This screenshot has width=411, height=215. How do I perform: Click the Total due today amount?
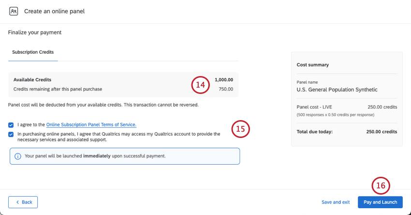(x=382, y=132)
